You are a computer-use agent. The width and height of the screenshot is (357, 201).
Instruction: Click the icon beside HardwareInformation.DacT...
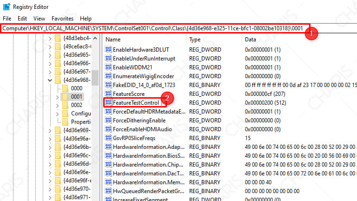[x=108, y=174]
